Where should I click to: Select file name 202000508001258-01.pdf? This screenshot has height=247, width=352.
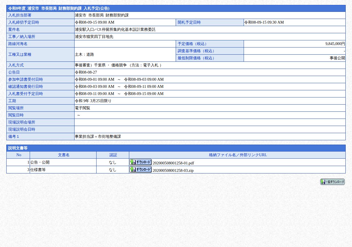173,163
